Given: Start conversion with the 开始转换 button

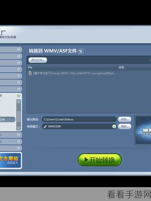Looking at the screenshot, I should pyautogui.click(x=99, y=160).
